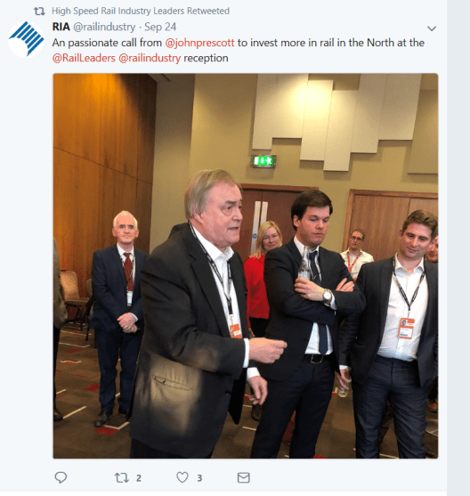
Task: Expand the tweet options chevron
Action: pos(432,28)
